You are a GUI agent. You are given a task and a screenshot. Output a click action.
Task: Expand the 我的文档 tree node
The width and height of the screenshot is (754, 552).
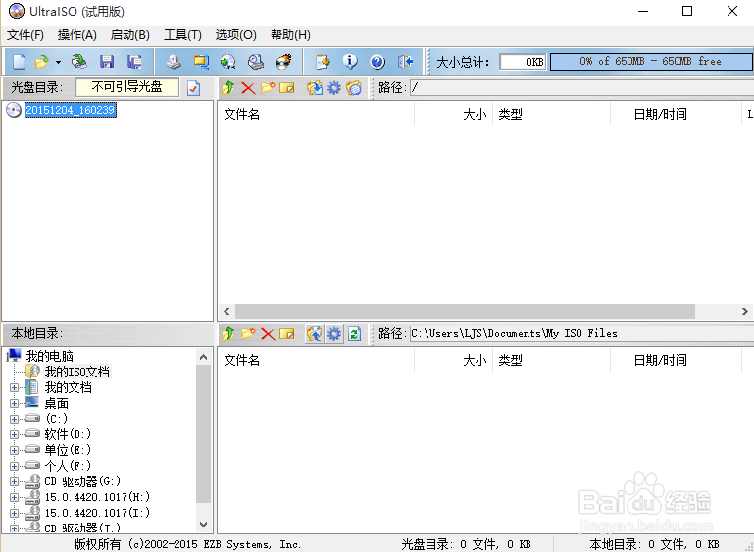pos(14,387)
